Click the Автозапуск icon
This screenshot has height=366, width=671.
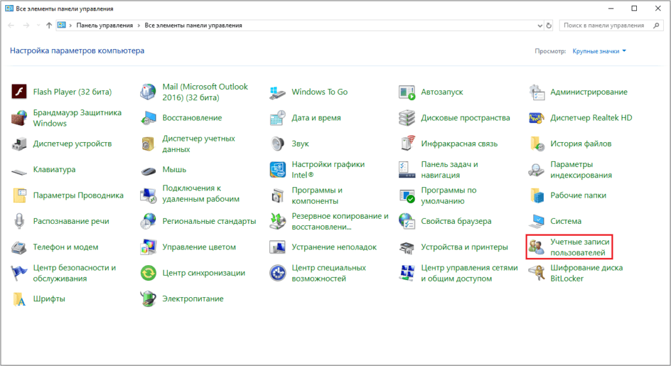[407, 92]
